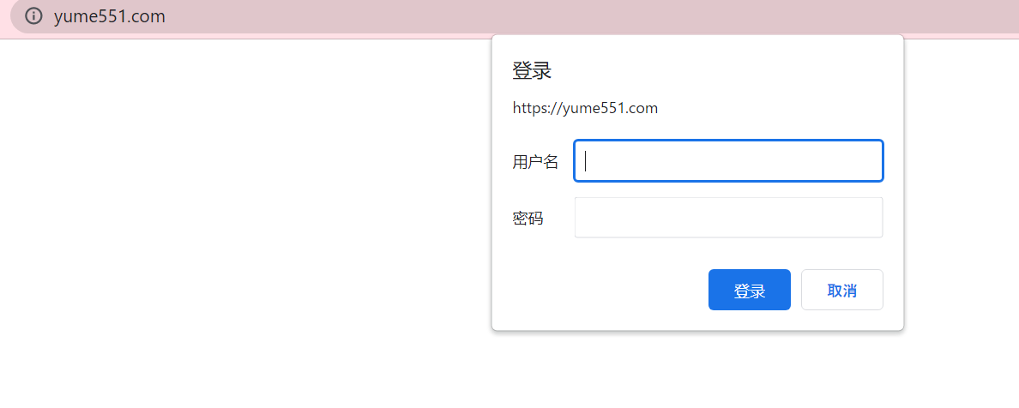
Task: Focus the 用户名 username input field
Action: [728, 160]
